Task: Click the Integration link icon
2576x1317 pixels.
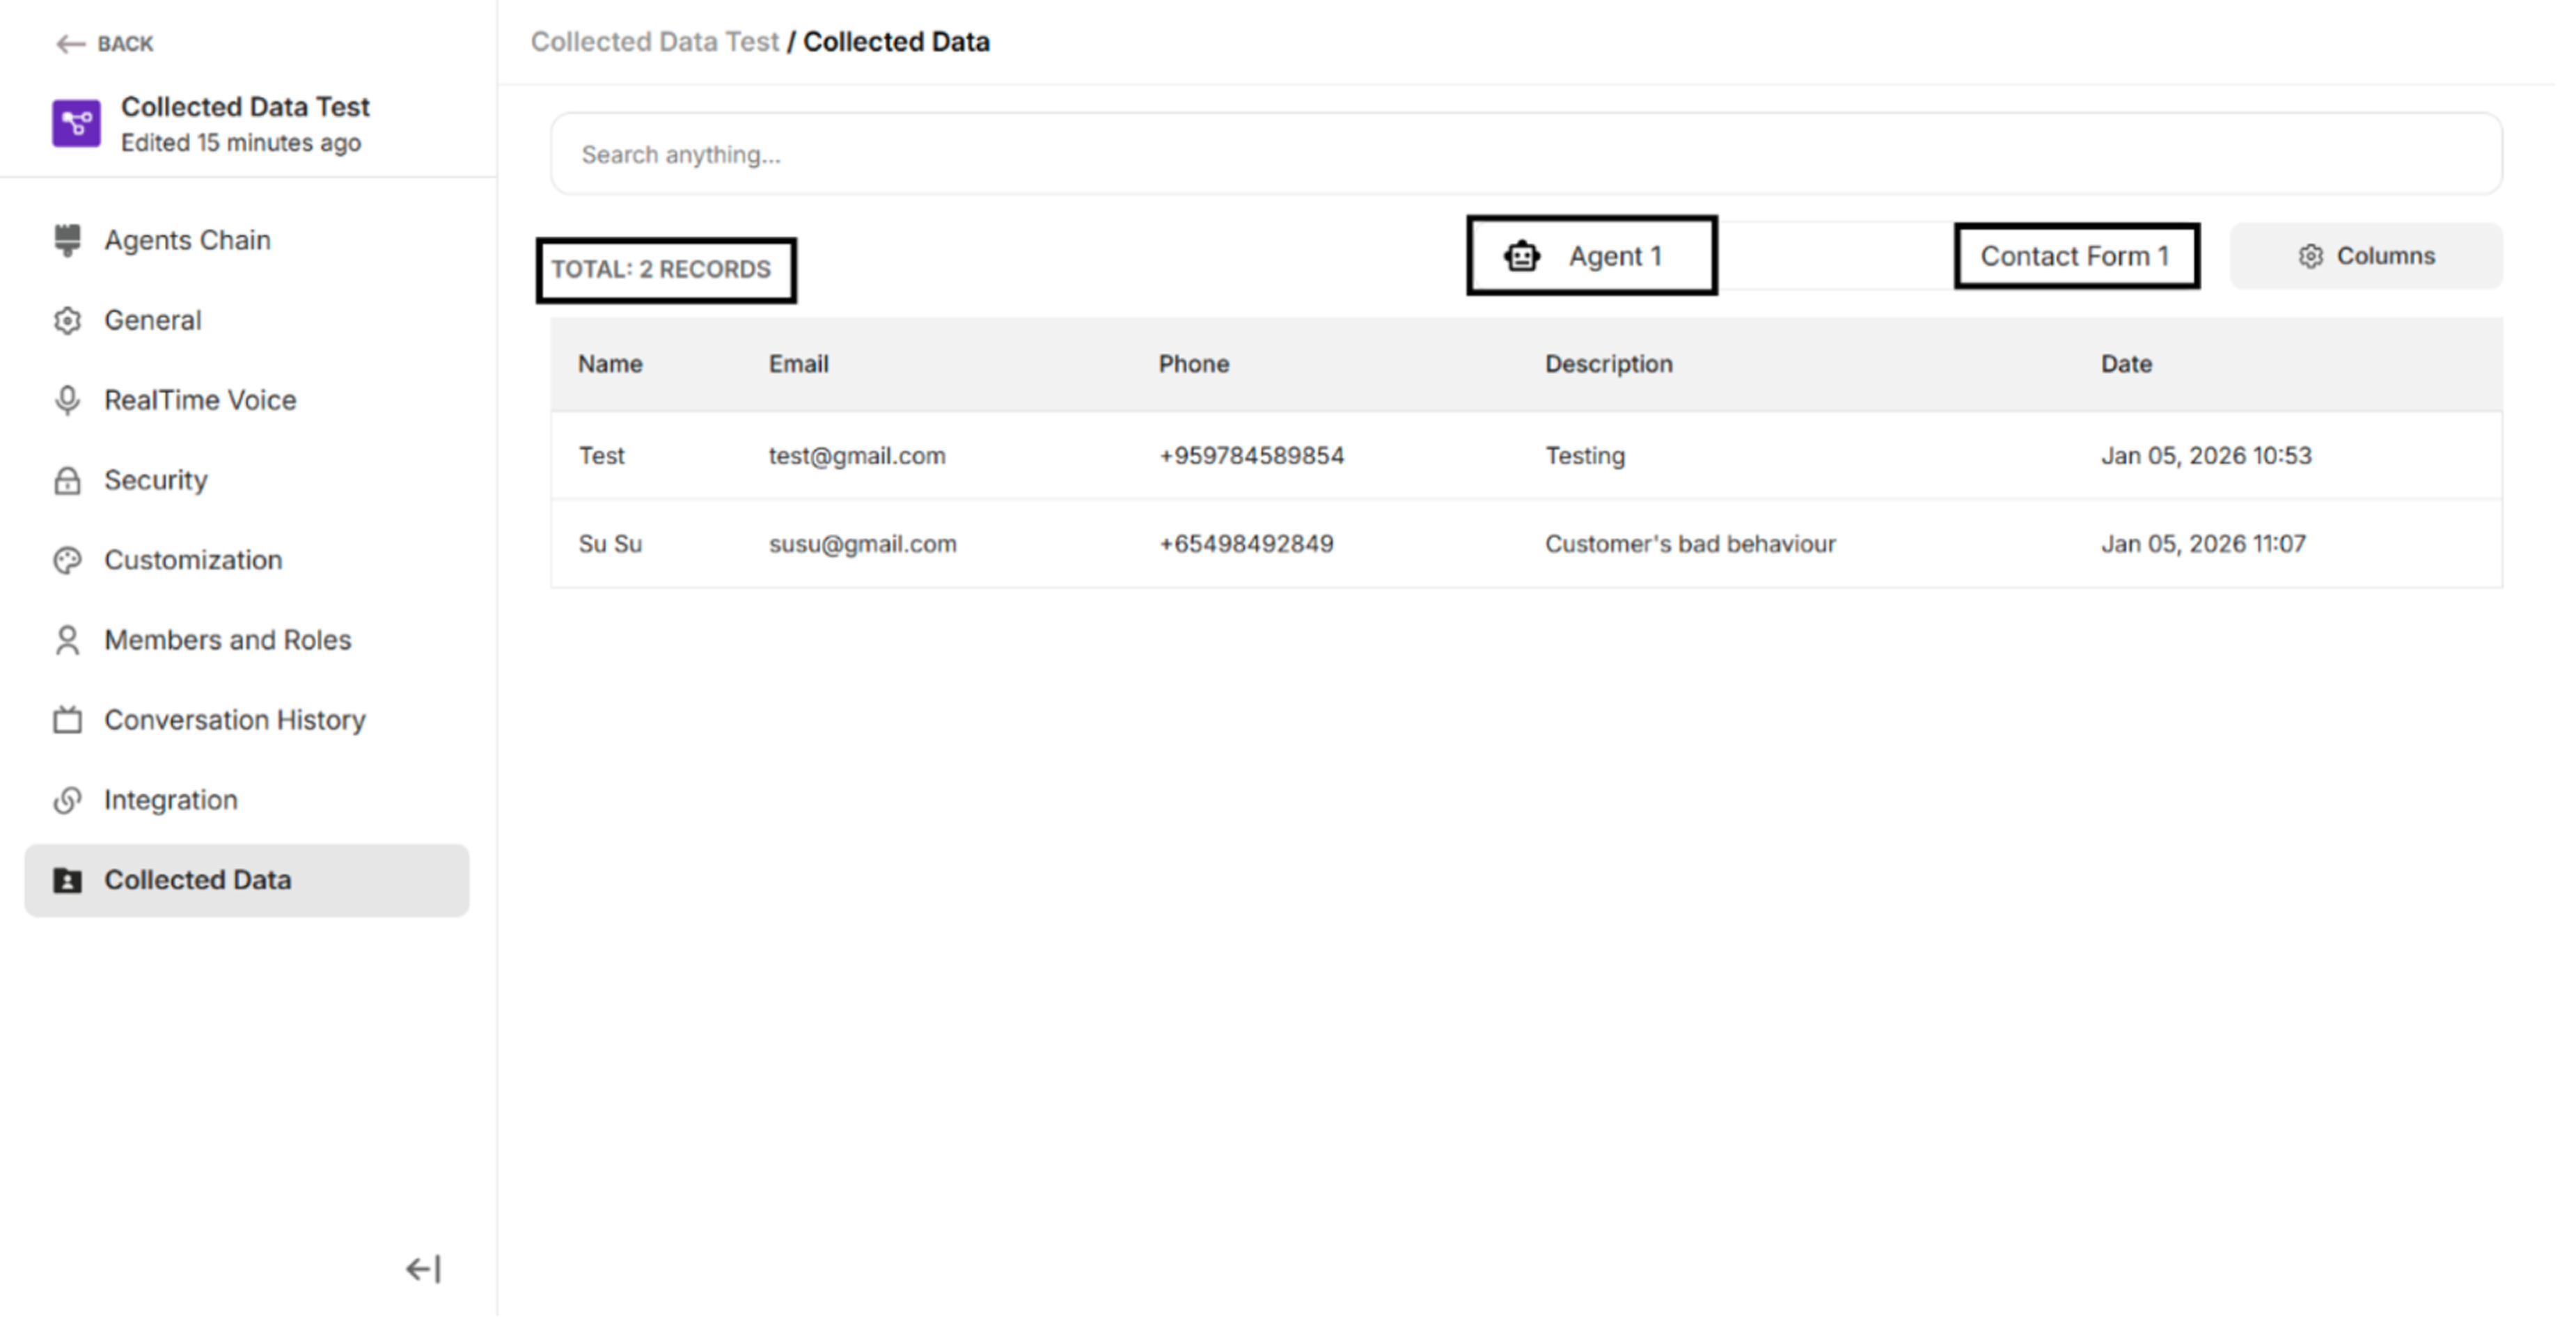Action: [67, 799]
